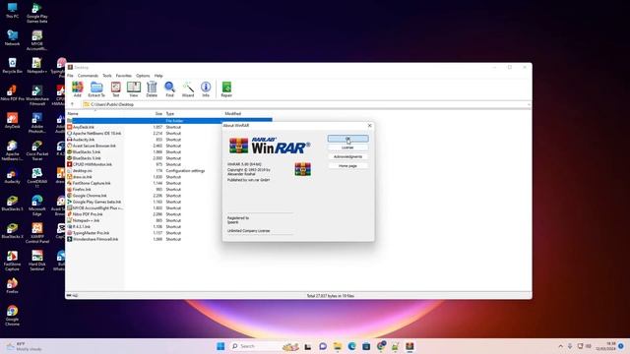The width and height of the screenshot is (630, 354).
Task: Select desktop.ini in the file list
Action: [82, 170]
